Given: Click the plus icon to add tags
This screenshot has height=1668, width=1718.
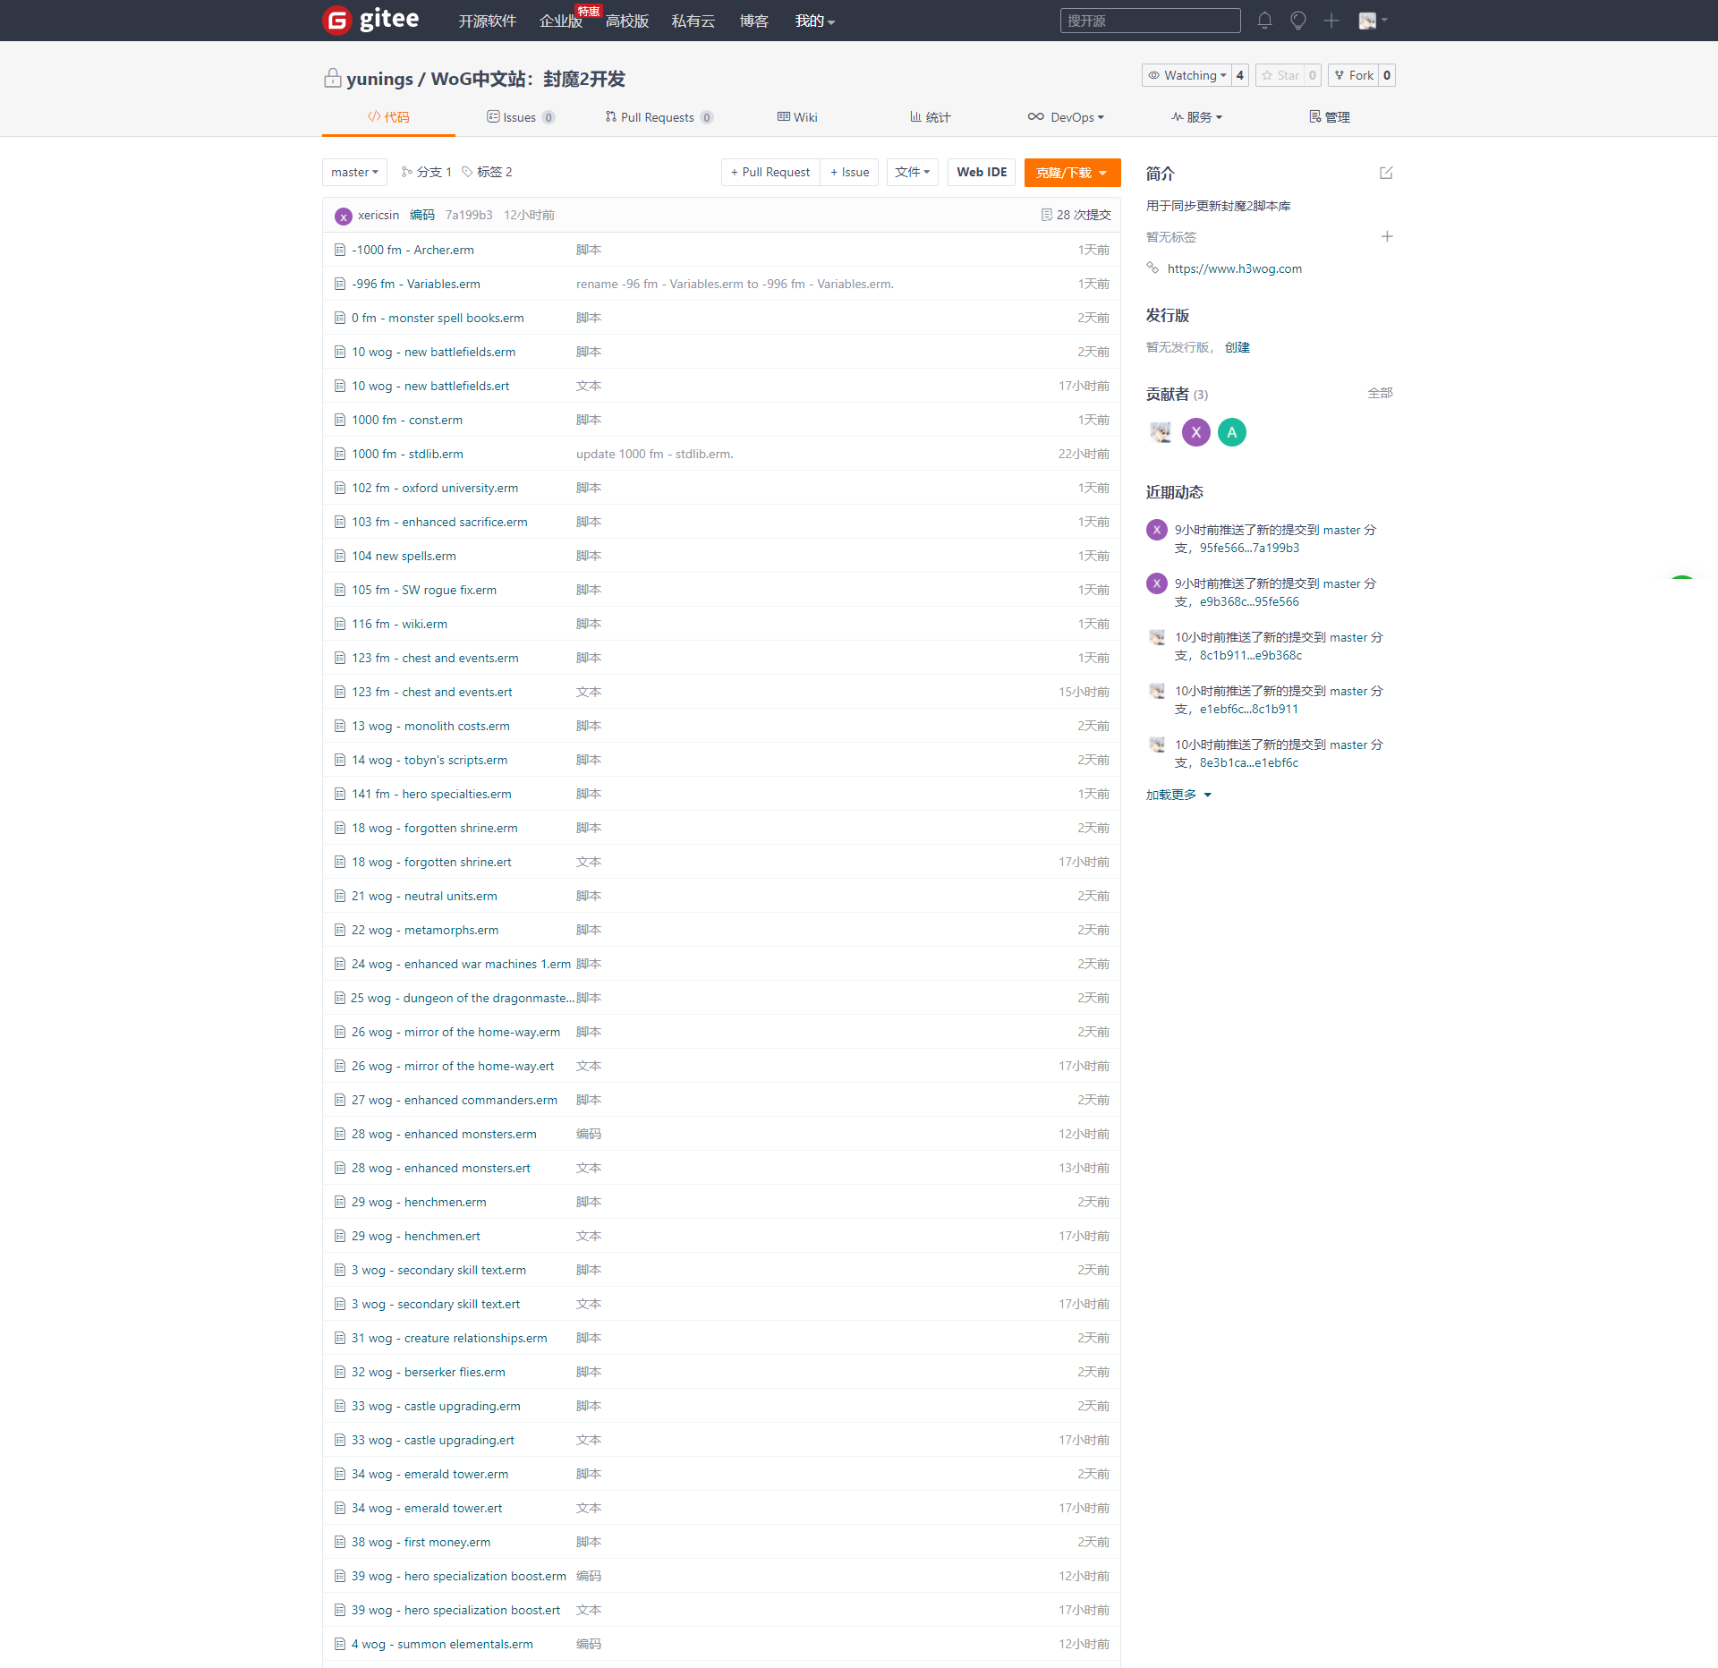Looking at the screenshot, I should tap(1387, 237).
